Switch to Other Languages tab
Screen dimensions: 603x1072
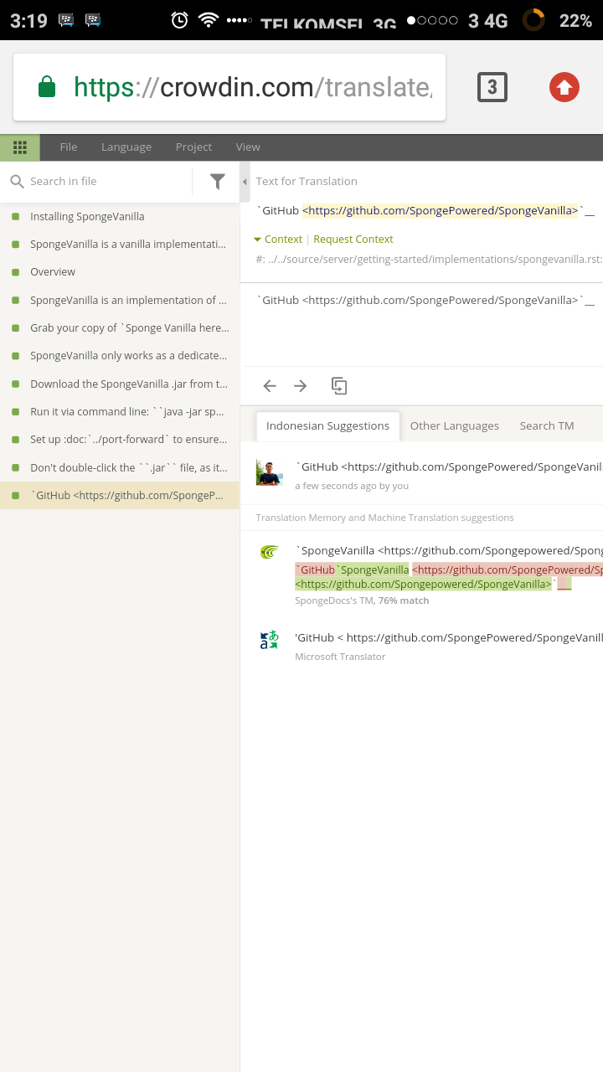coord(455,425)
